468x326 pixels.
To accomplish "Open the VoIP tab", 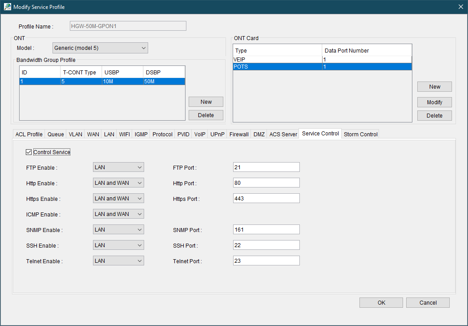I will 200,134.
